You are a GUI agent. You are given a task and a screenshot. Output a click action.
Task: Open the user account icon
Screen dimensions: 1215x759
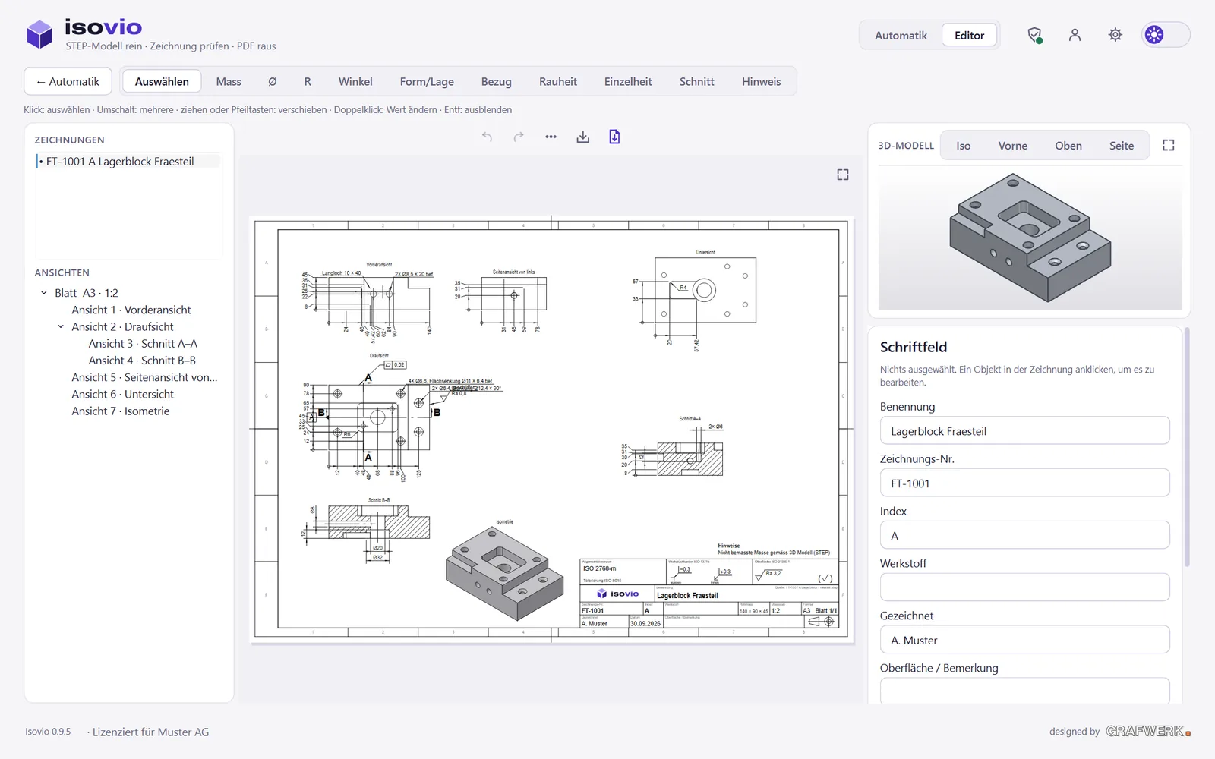coord(1075,35)
